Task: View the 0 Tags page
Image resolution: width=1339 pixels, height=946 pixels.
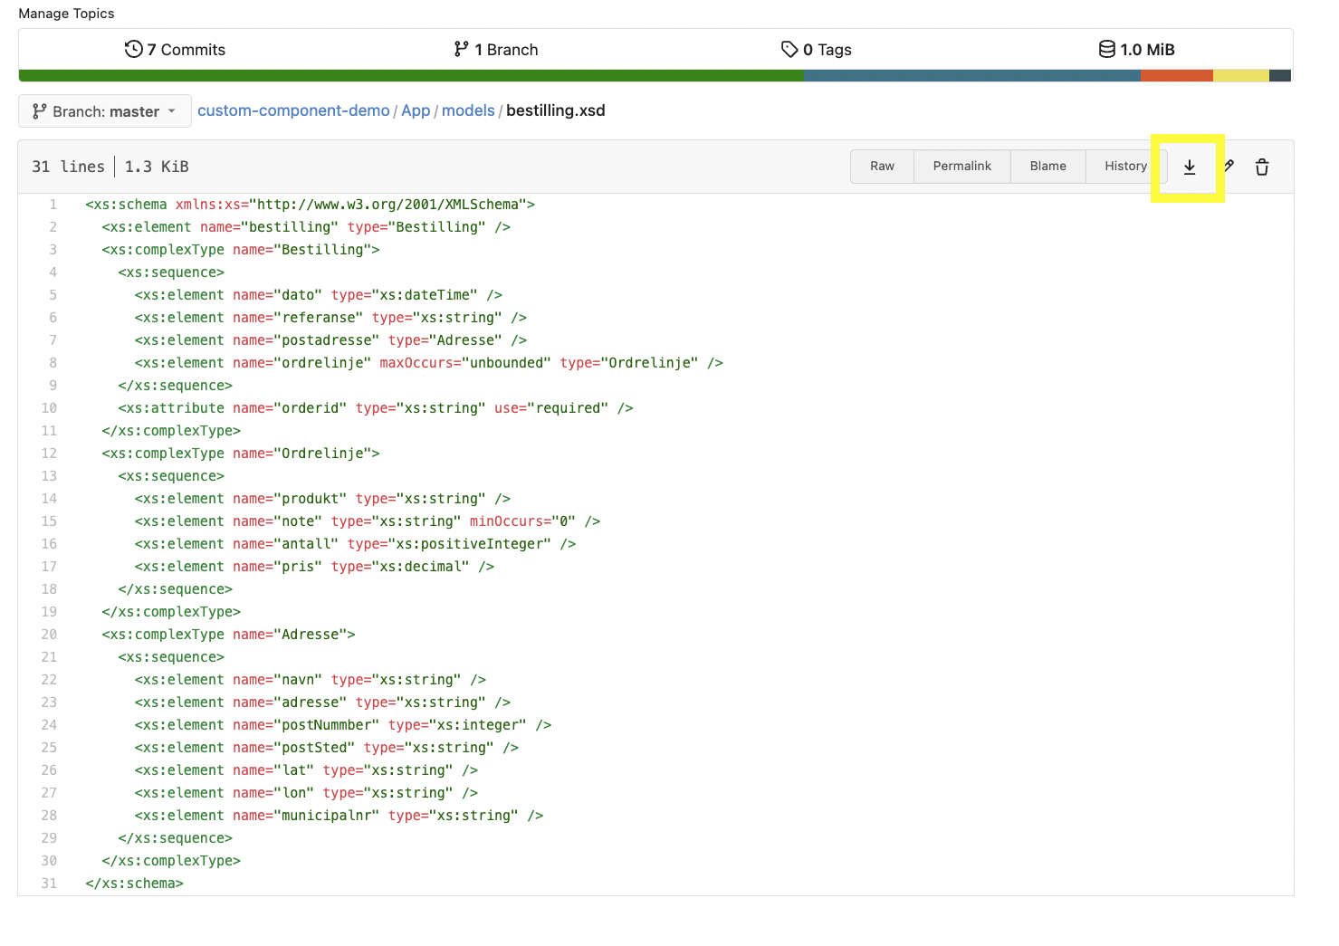Action: coord(817,50)
